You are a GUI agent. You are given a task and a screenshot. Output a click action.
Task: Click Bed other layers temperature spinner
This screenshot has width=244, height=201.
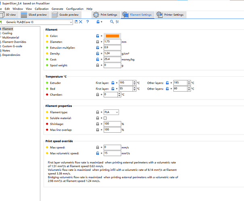pos(188,88)
